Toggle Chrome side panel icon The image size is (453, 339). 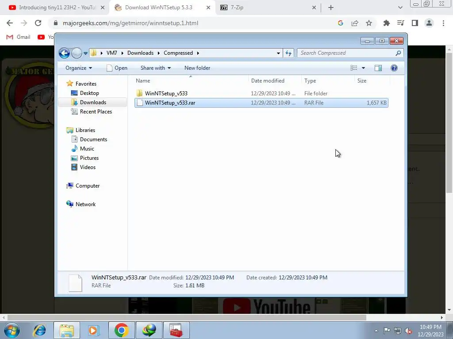click(415, 23)
